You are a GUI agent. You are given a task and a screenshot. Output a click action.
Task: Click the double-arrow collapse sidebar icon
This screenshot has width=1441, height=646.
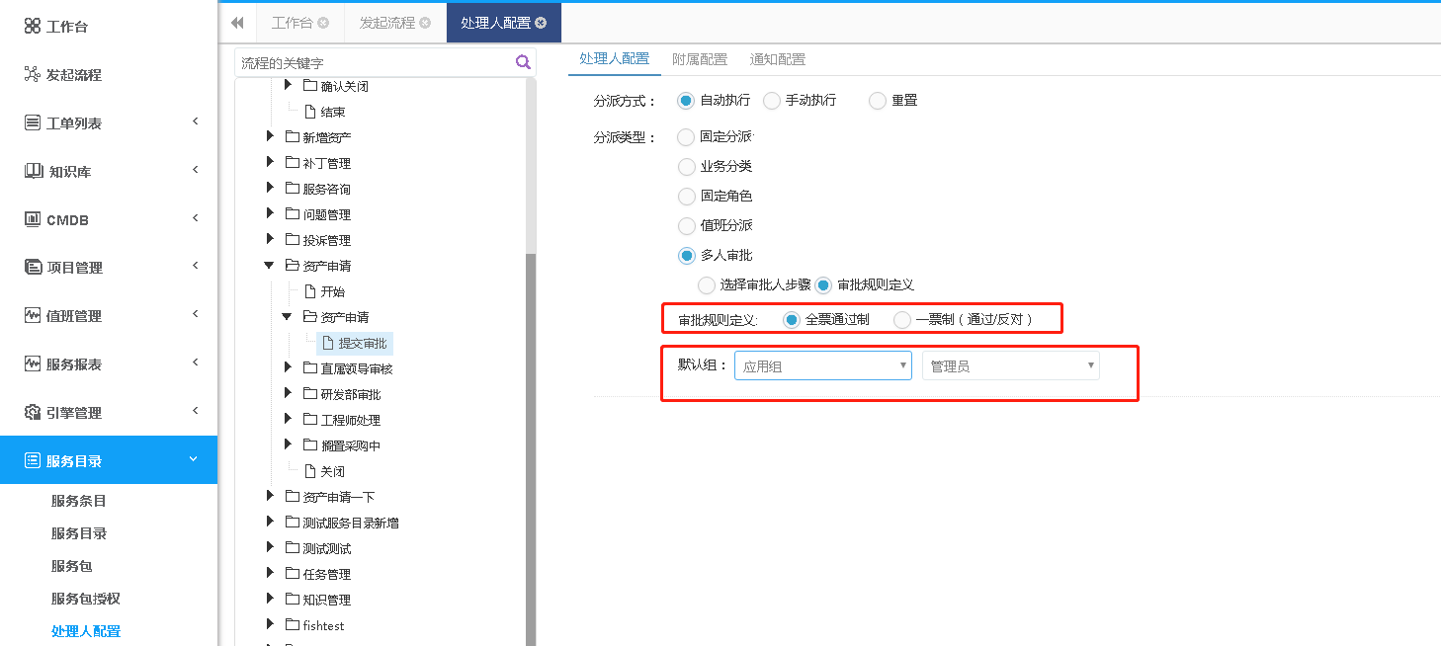coord(237,23)
